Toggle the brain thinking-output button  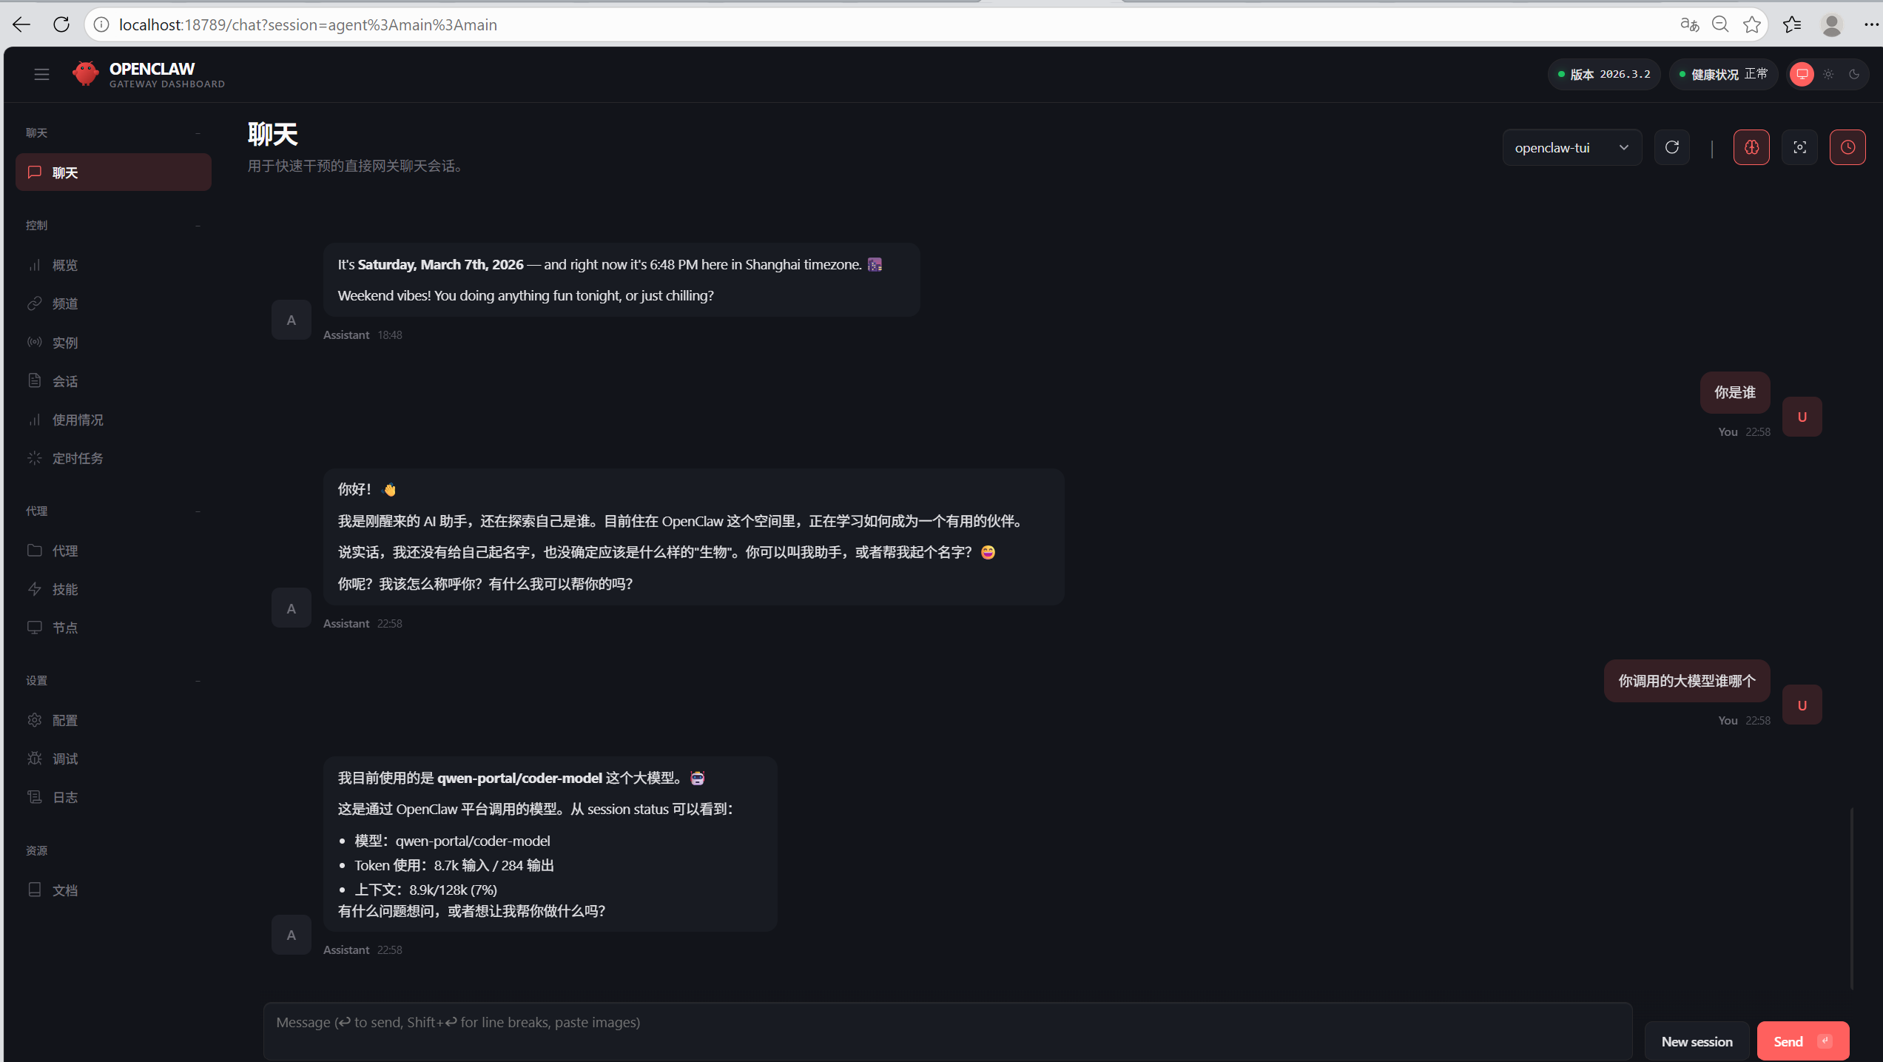point(1751,147)
